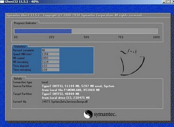Select the Percent complete value field
The width and height of the screenshot is (174, 127).
point(51,50)
